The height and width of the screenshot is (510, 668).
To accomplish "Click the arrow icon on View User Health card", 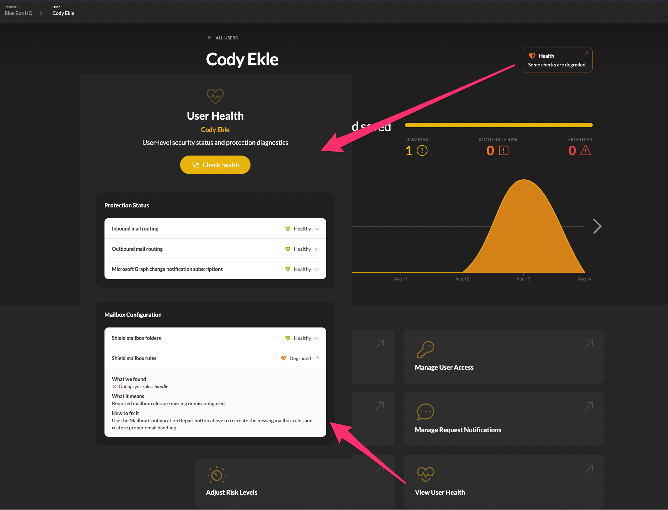I will click(x=589, y=468).
